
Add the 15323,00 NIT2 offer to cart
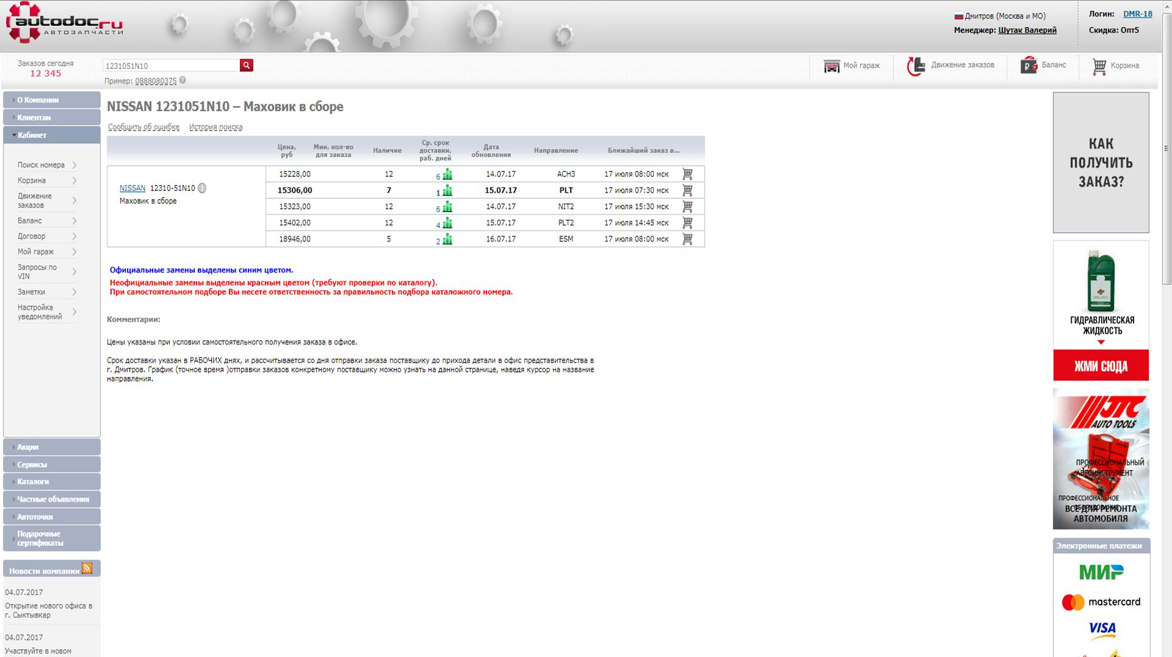pyautogui.click(x=687, y=206)
